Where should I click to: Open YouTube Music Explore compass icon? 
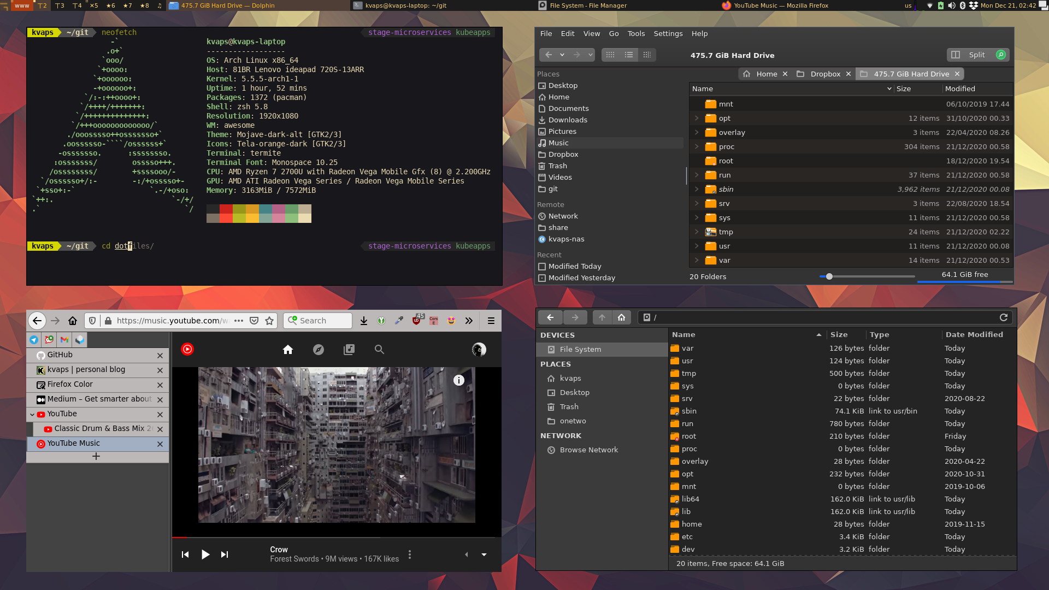click(319, 350)
